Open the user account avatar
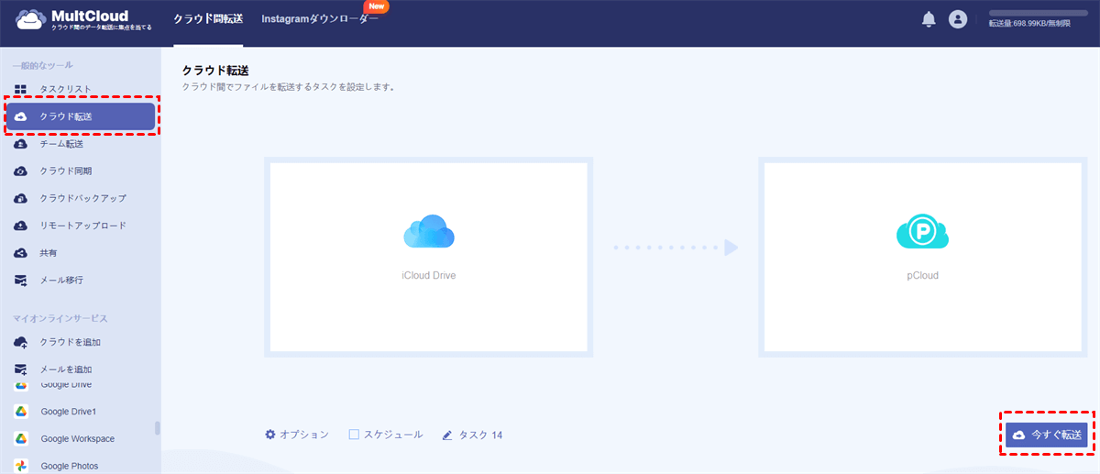The height and width of the screenshot is (474, 1100). (x=958, y=19)
